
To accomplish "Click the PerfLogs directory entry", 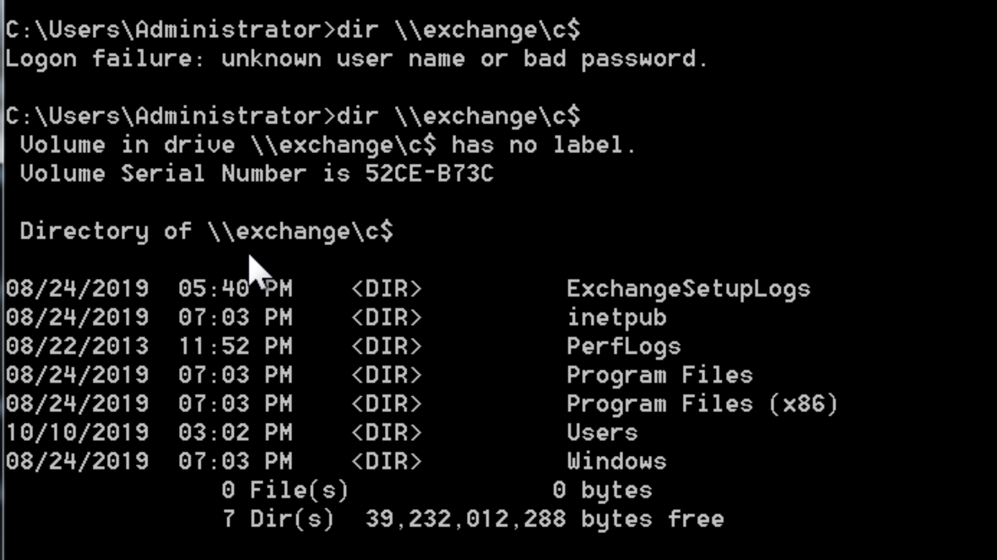I will [624, 347].
